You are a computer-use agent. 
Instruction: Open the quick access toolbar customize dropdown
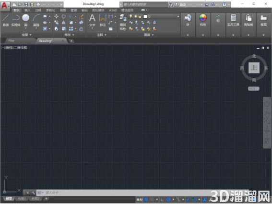pyautogui.click(x=61, y=4)
